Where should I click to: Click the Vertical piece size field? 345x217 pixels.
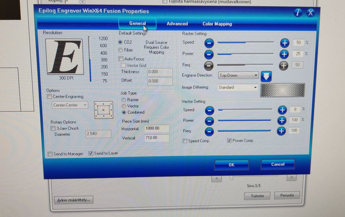(x=157, y=138)
